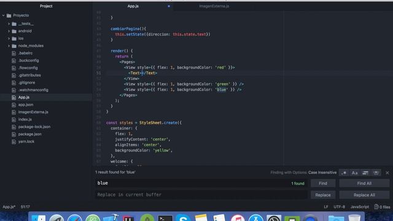393x221 pixels.
Task: Click the .babelrc file icon
Action: 14,53
